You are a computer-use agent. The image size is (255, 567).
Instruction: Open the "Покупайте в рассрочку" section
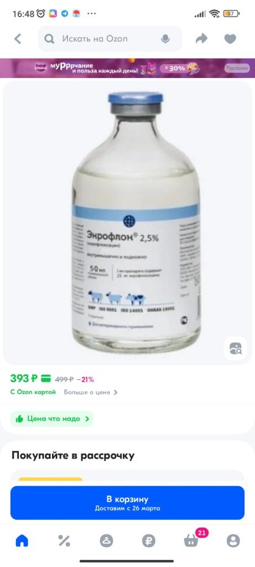[73, 455]
